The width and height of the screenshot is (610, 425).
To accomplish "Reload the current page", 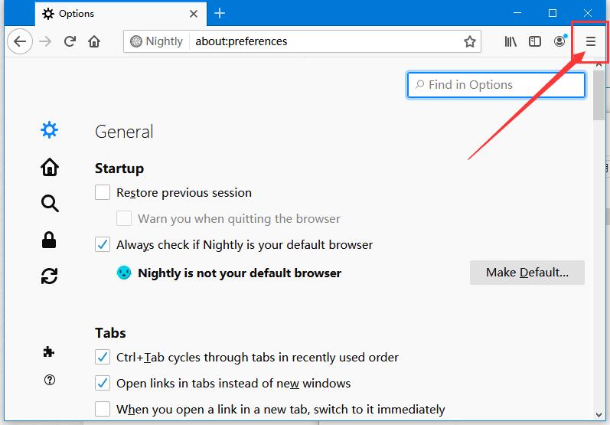I will click(x=70, y=41).
